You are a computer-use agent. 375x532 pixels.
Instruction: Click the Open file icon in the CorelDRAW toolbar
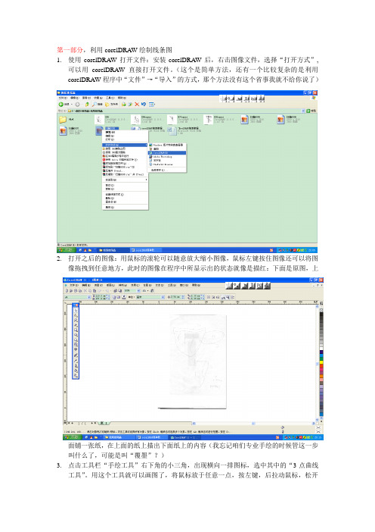coord(71,291)
